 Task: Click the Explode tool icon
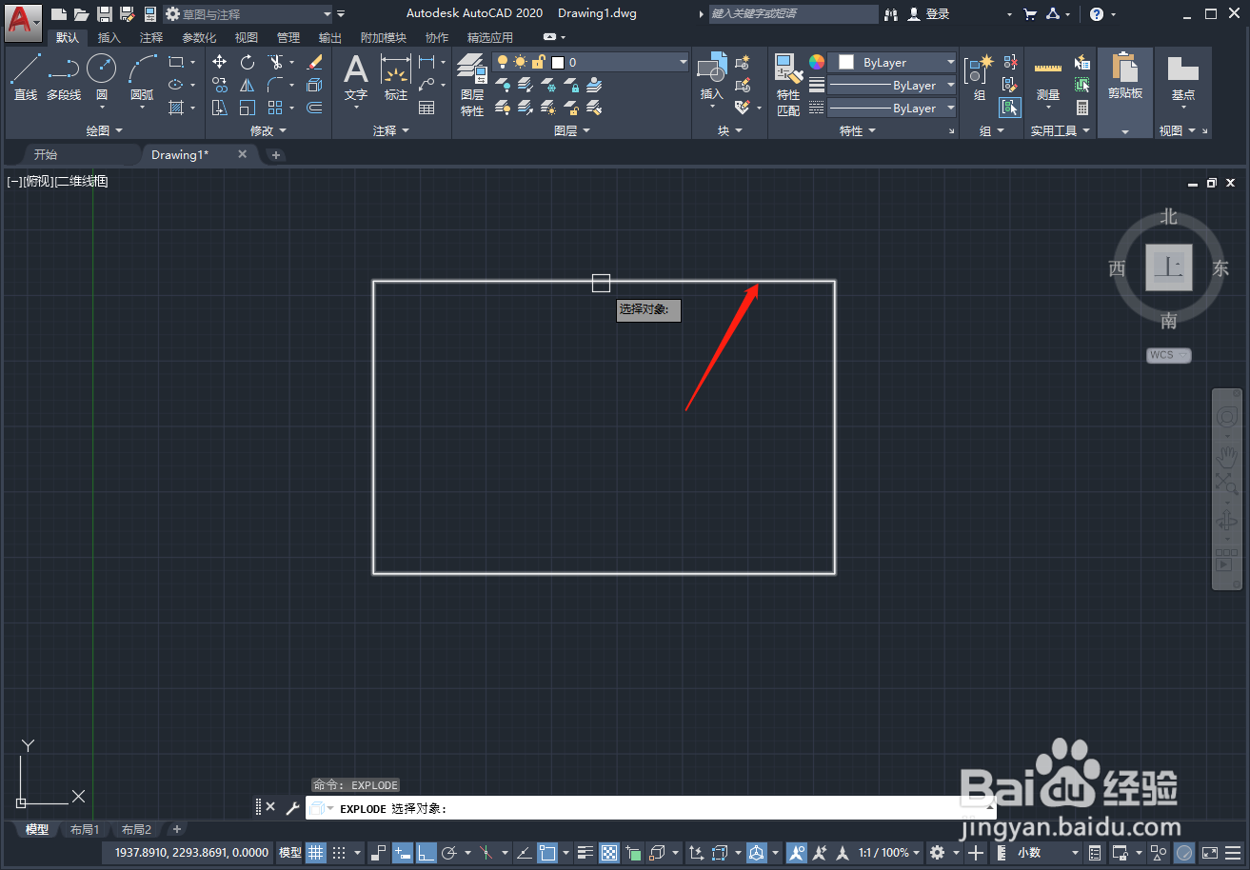315,85
